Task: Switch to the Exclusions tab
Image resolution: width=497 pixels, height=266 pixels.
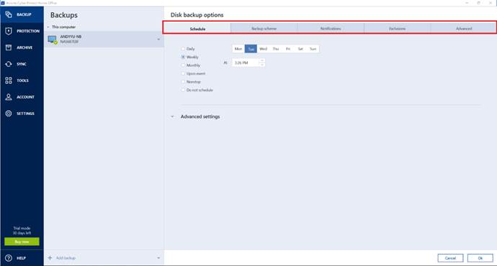Action: click(x=397, y=29)
